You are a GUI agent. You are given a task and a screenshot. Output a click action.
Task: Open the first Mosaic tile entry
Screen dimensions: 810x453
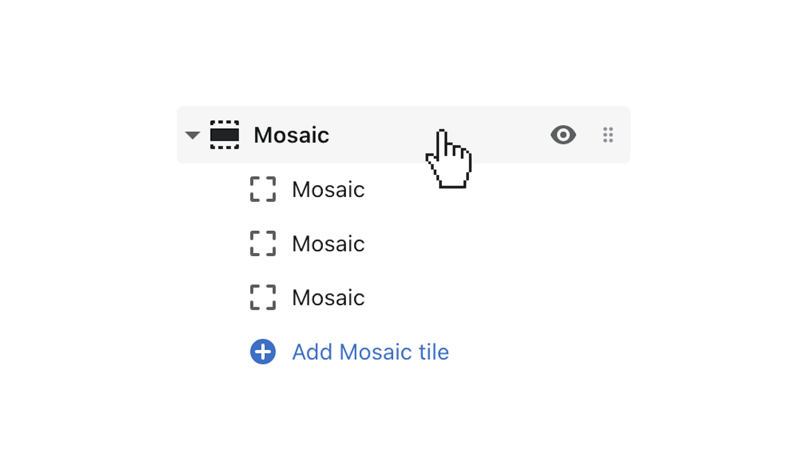click(x=328, y=189)
